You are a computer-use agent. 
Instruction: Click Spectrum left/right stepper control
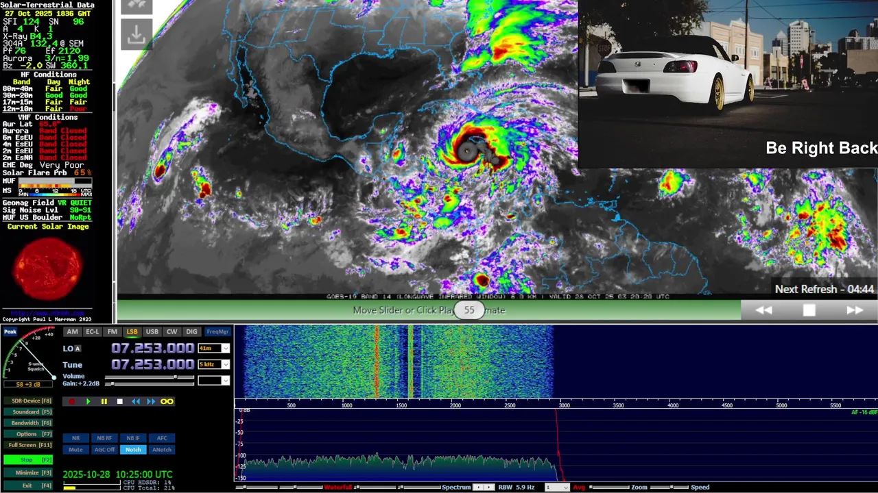tap(484, 488)
